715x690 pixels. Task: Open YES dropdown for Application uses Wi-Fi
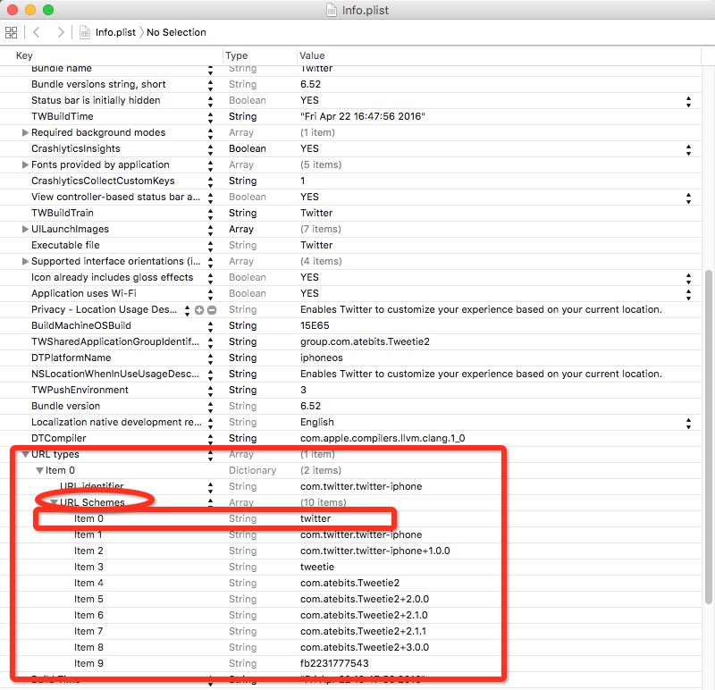pos(688,294)
